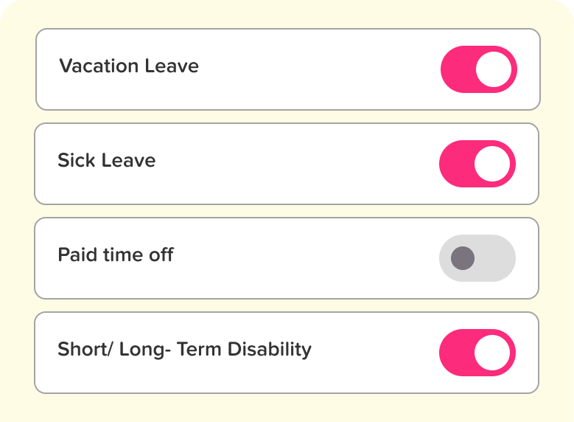Click pink track left of Disability switch knob

(455, 353)
